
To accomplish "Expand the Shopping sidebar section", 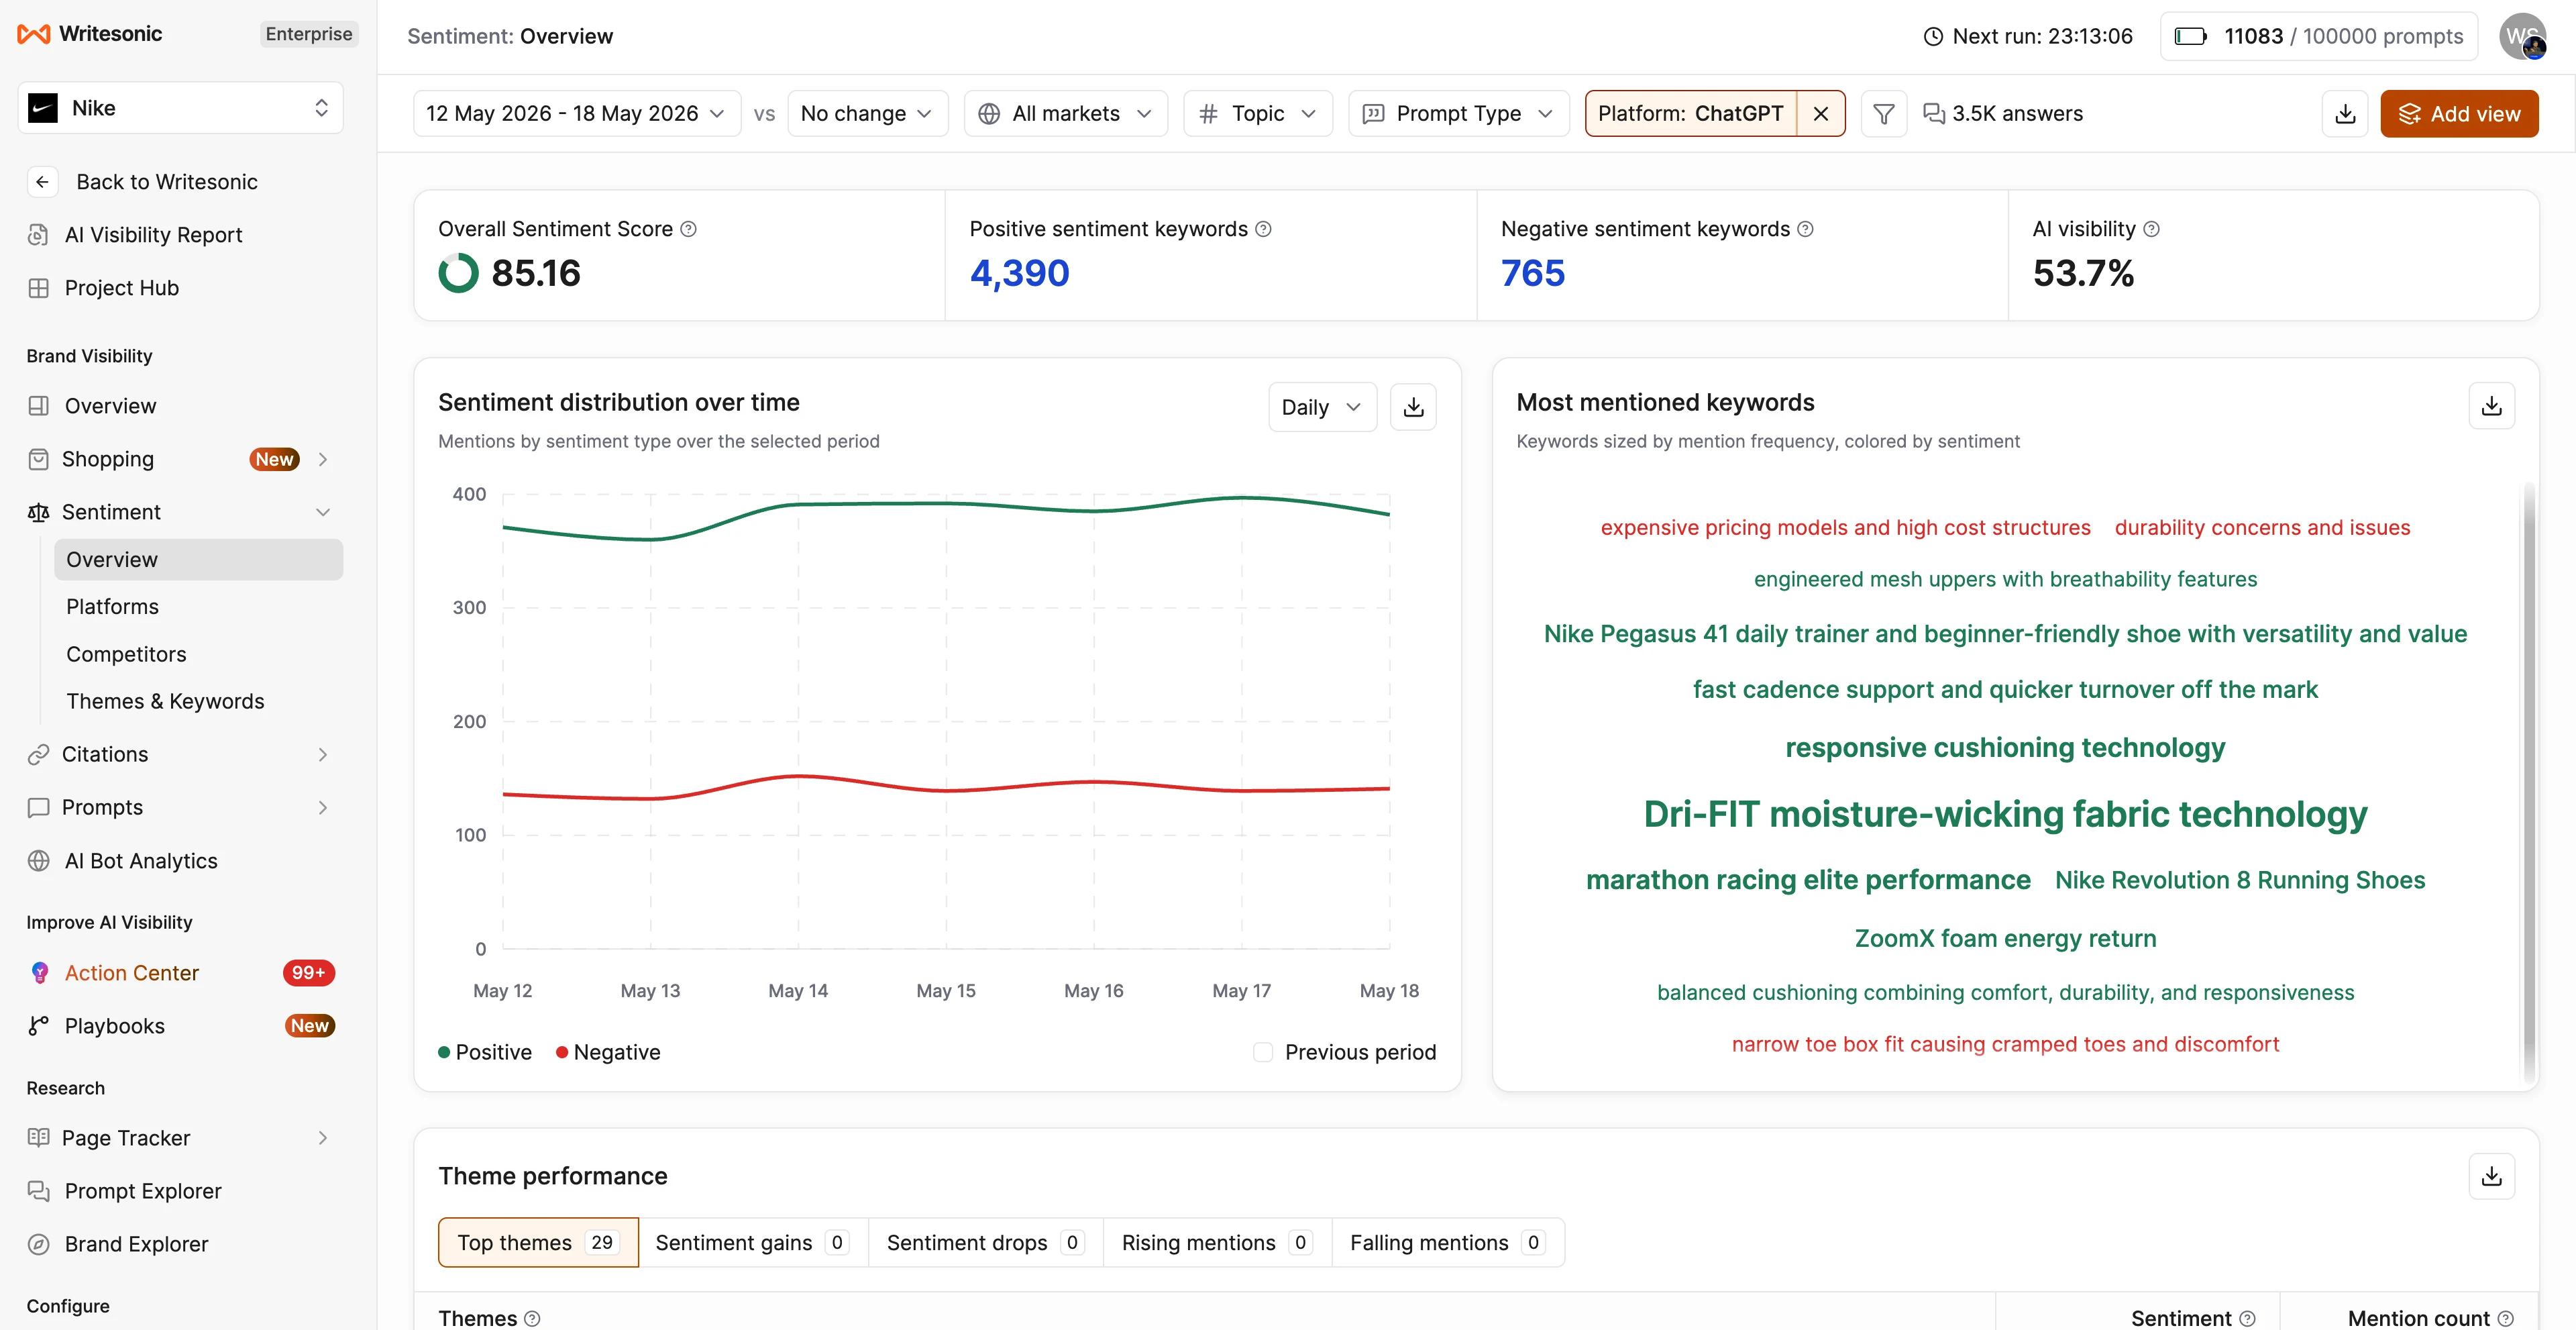I will [x=323, y=459].
